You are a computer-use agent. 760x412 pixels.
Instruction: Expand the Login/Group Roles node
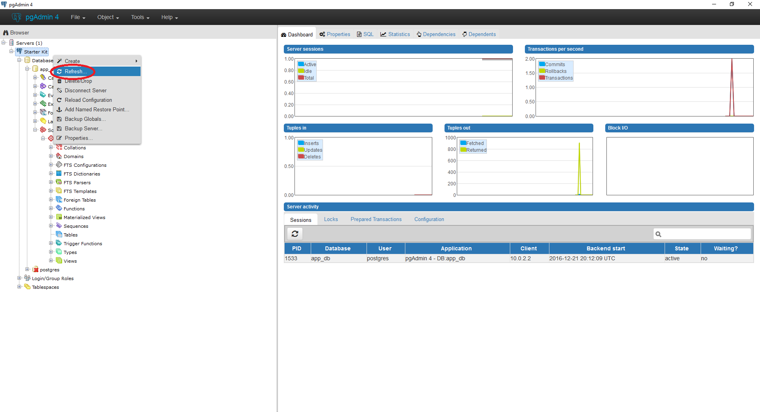point(19,278)
